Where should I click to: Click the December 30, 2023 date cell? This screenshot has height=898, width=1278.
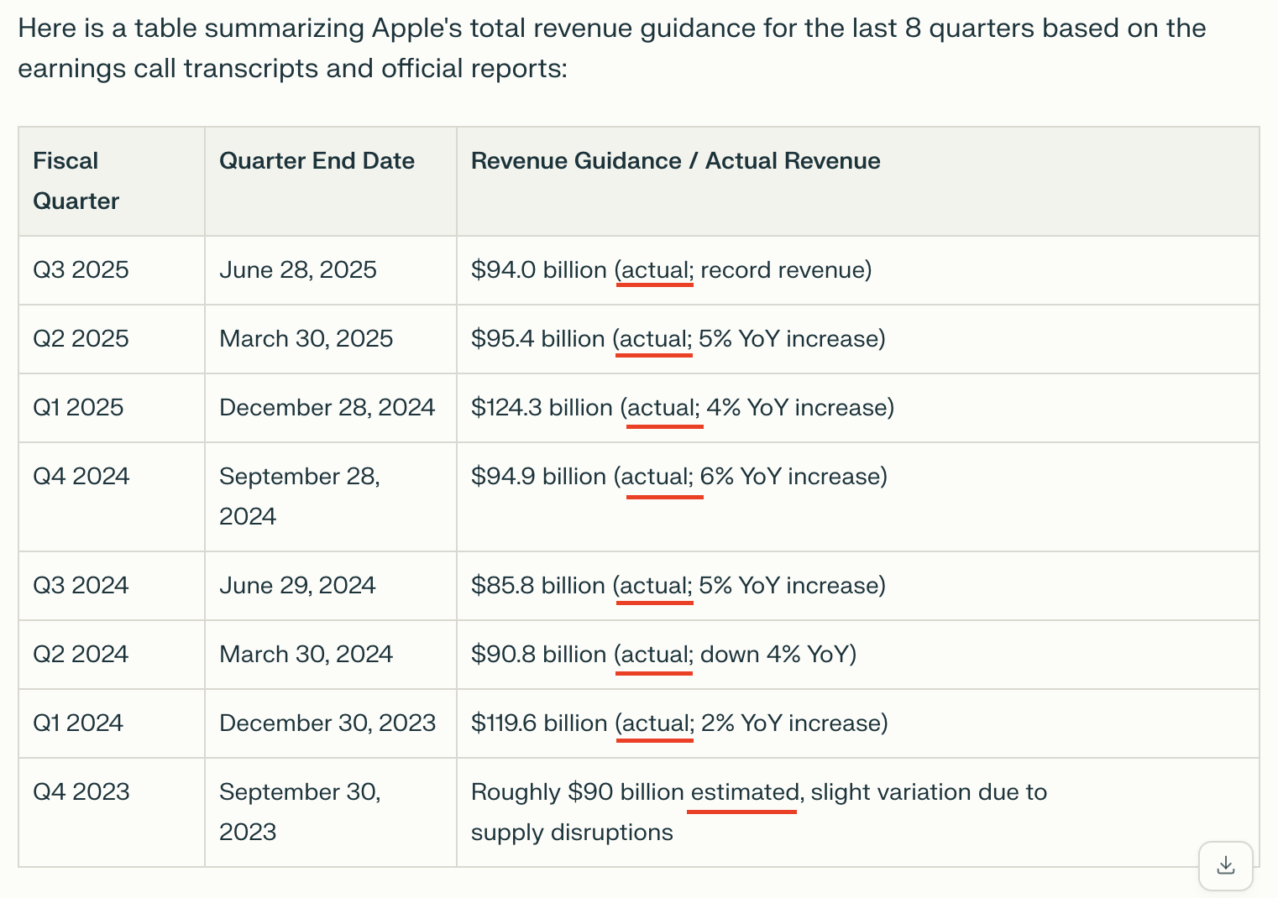click(x=327, y=723)
